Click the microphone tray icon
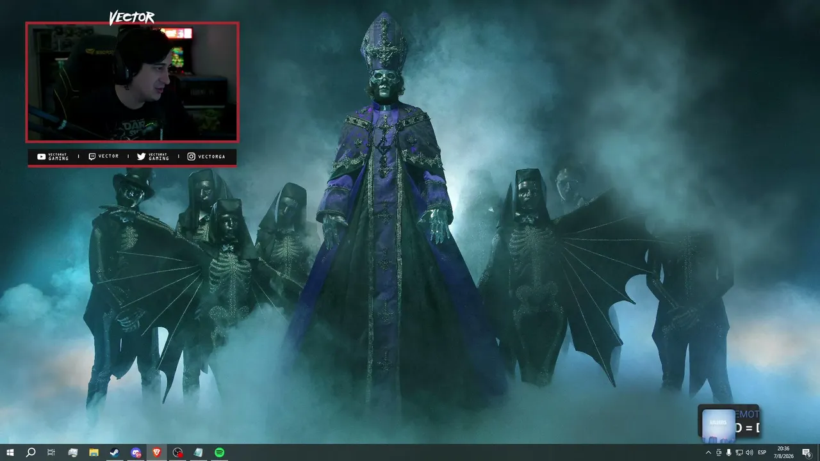This screenshot has height=461, width=820. [728, 453]
